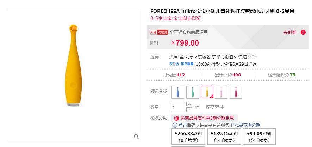Click the blue info icon before 登录后确认
This screenshot has height=147, width=312.
click(x=175, y=125)
